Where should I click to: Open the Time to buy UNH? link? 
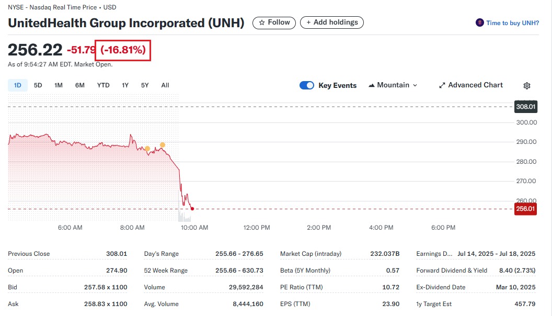pyautogui.click(x=512, y=23)
